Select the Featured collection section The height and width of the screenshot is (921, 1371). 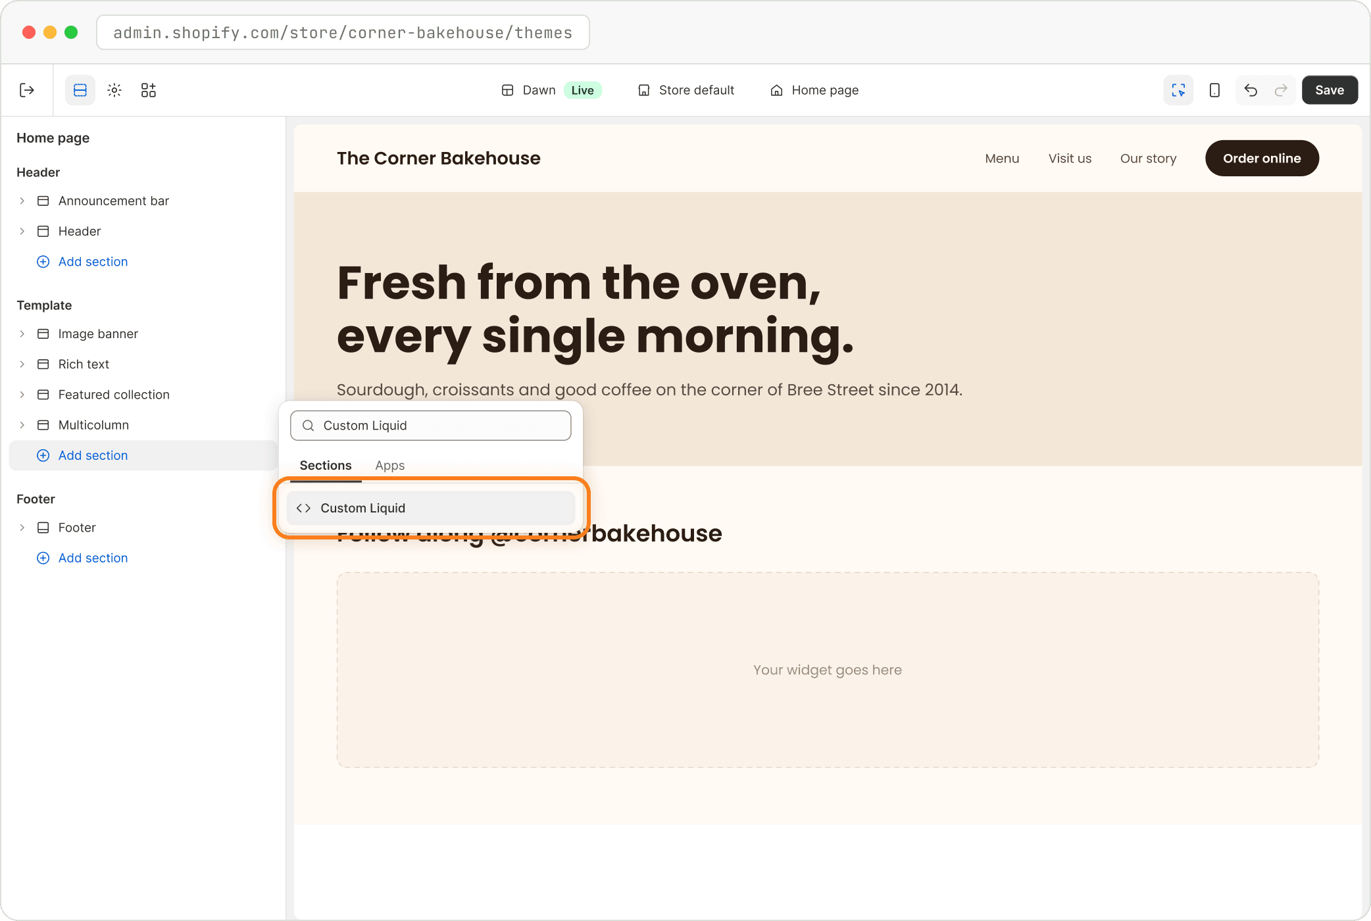click(143, 394)
